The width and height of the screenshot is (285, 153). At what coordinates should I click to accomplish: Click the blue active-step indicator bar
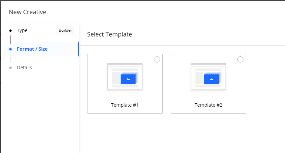coord(79,49)
